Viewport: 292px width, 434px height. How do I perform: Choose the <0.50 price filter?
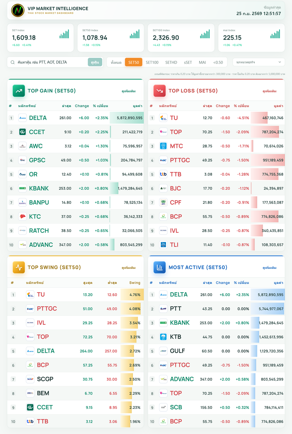click(x=218, y=62)
